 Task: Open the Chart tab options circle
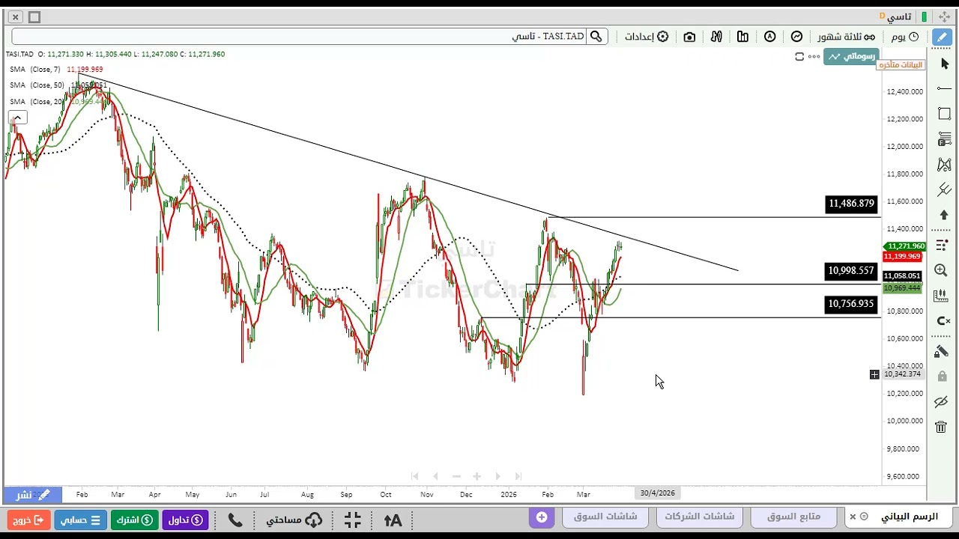(864, 517)
